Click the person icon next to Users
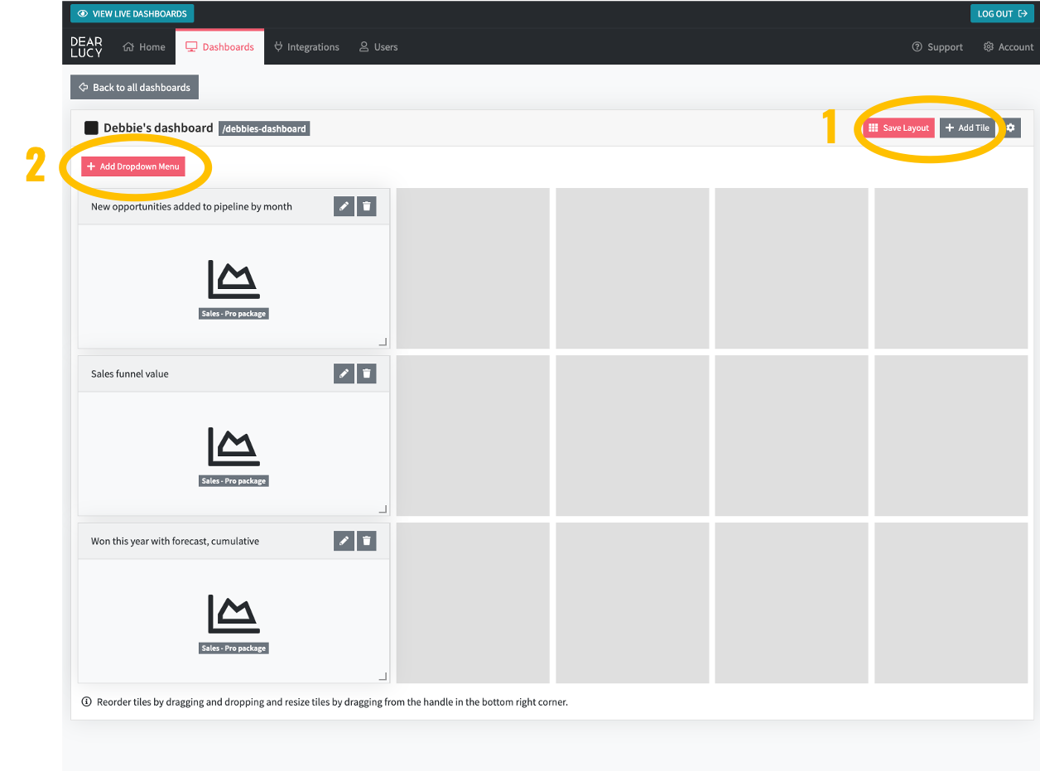 364,47
